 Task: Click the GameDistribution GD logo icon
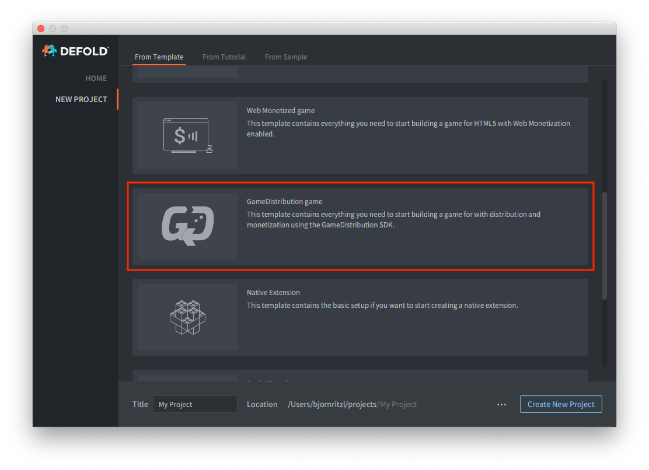click(186, 226)
